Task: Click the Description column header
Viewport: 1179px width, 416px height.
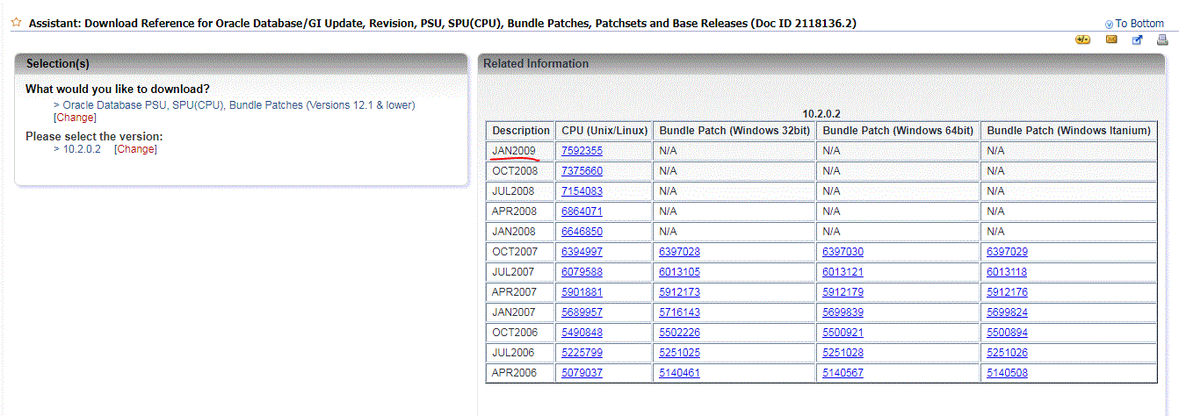Action: 521,131
